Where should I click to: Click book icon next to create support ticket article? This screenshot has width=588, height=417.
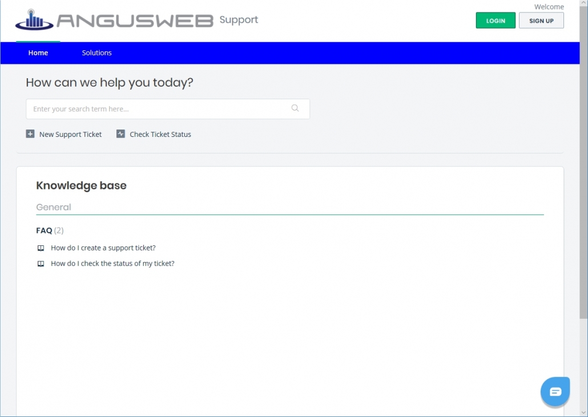tap(41, 248)
